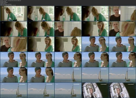Image resolution: width=136 pixels, height=98 pixels.
Task: Open the first sailboat thumbnail in the bottom row
Action: point(14,90)
